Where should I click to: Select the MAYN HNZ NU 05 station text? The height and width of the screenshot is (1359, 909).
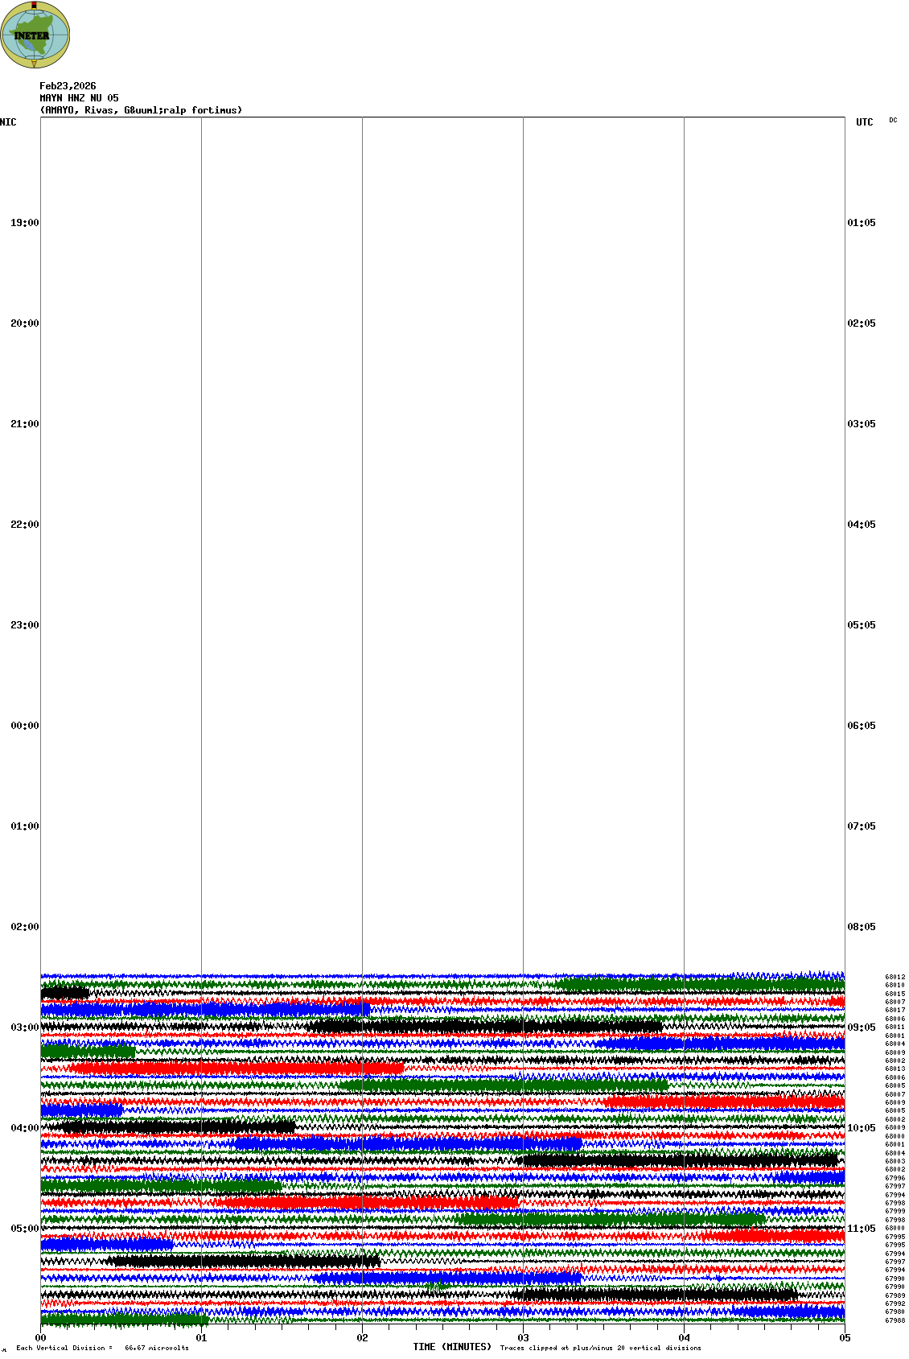pos(79,98)
